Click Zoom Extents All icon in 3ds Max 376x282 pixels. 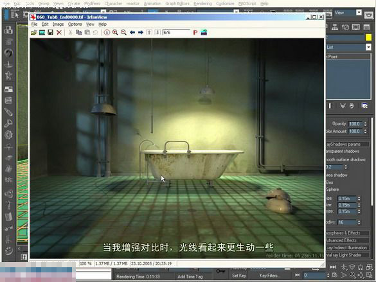click(370, 267)
